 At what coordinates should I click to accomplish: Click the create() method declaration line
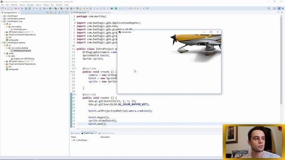[x=100, y=72]
